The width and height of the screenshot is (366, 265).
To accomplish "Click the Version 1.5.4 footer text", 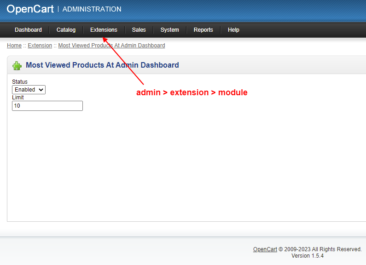I will click(x=308, y=256).
